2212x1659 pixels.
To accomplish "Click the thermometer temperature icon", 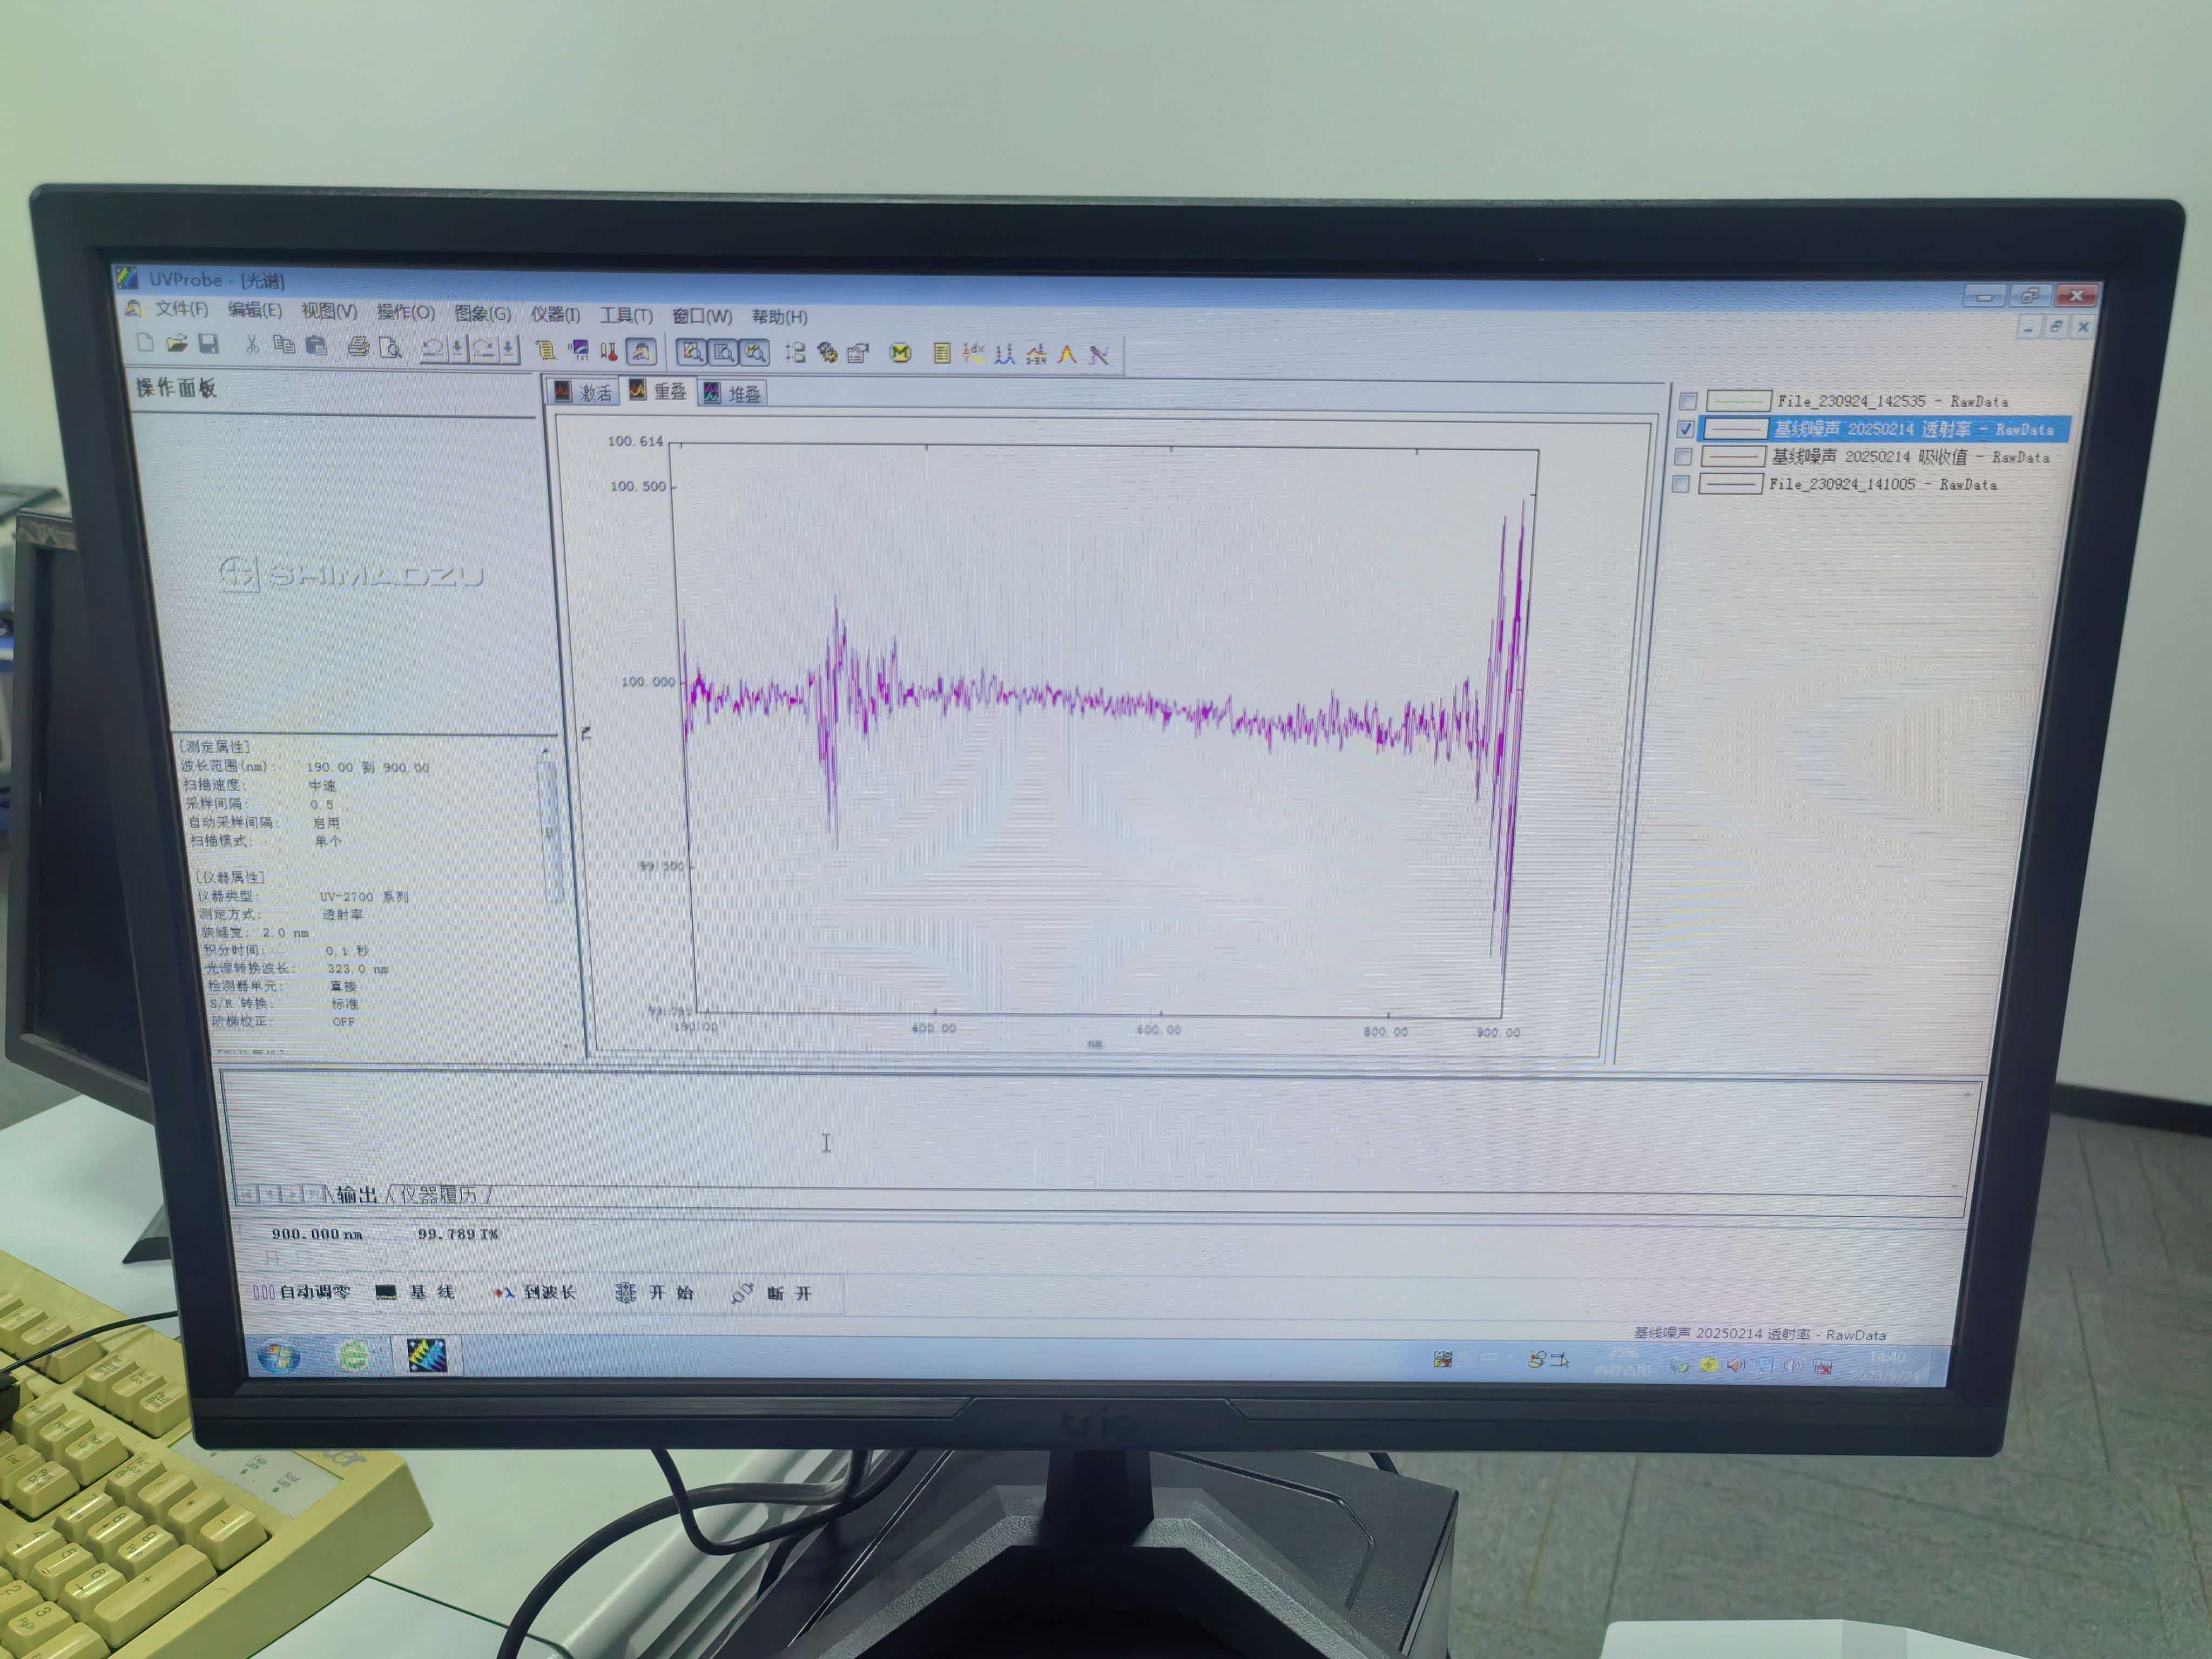I will tap(608, 351).
